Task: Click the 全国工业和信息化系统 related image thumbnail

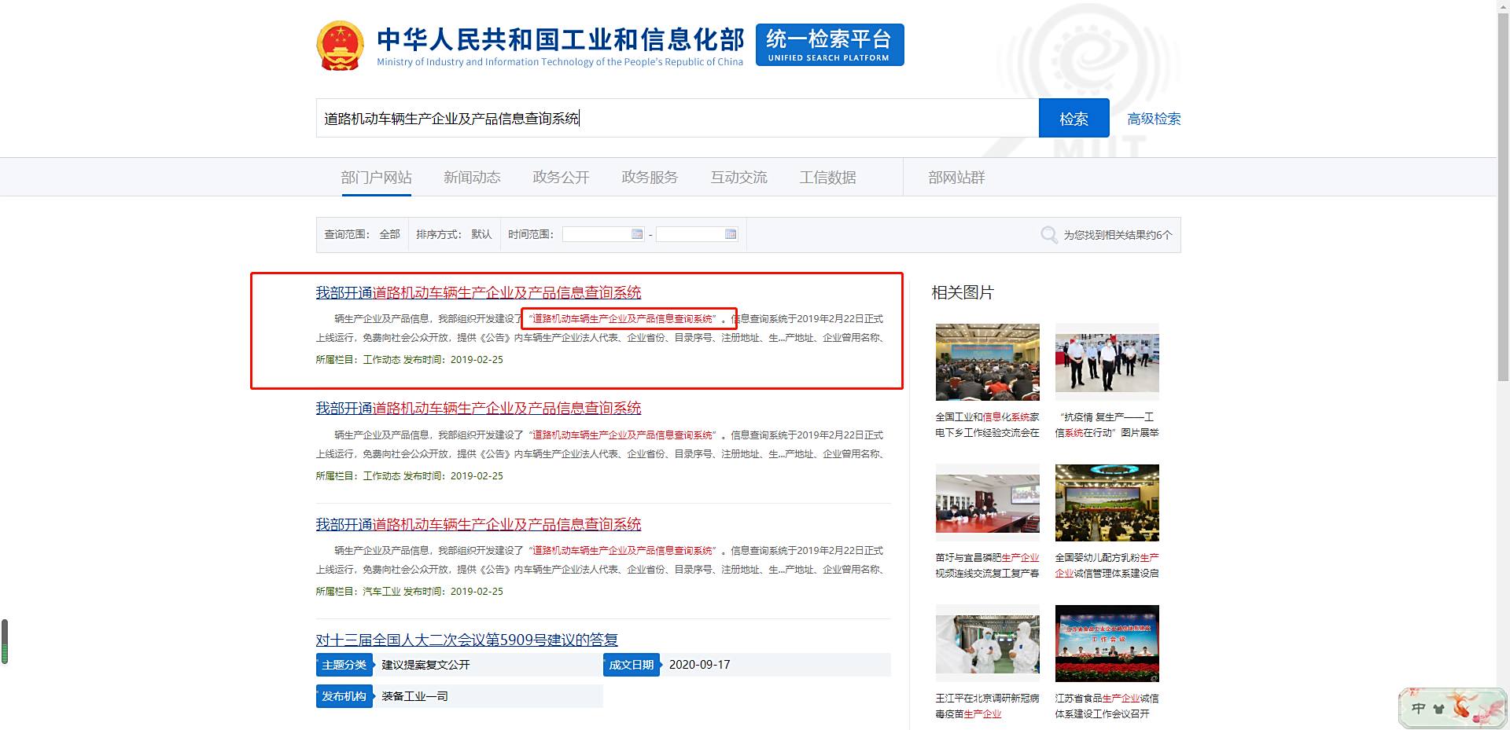Action: 987,361
